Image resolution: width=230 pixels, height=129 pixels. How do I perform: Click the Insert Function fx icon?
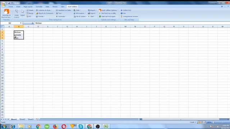point(33,23)
